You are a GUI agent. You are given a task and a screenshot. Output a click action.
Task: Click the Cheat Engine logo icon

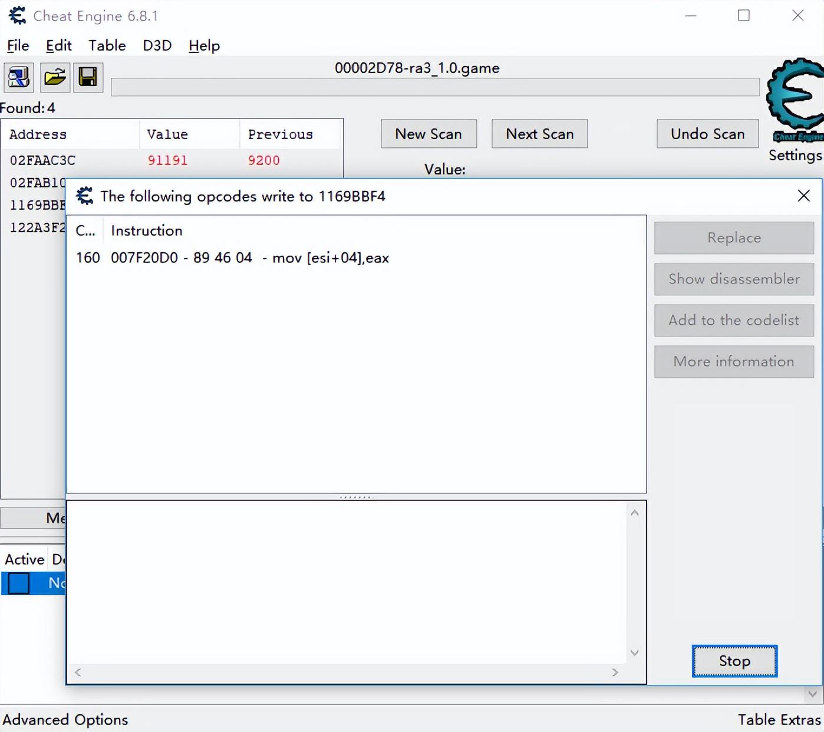click(x=795, y=100)
